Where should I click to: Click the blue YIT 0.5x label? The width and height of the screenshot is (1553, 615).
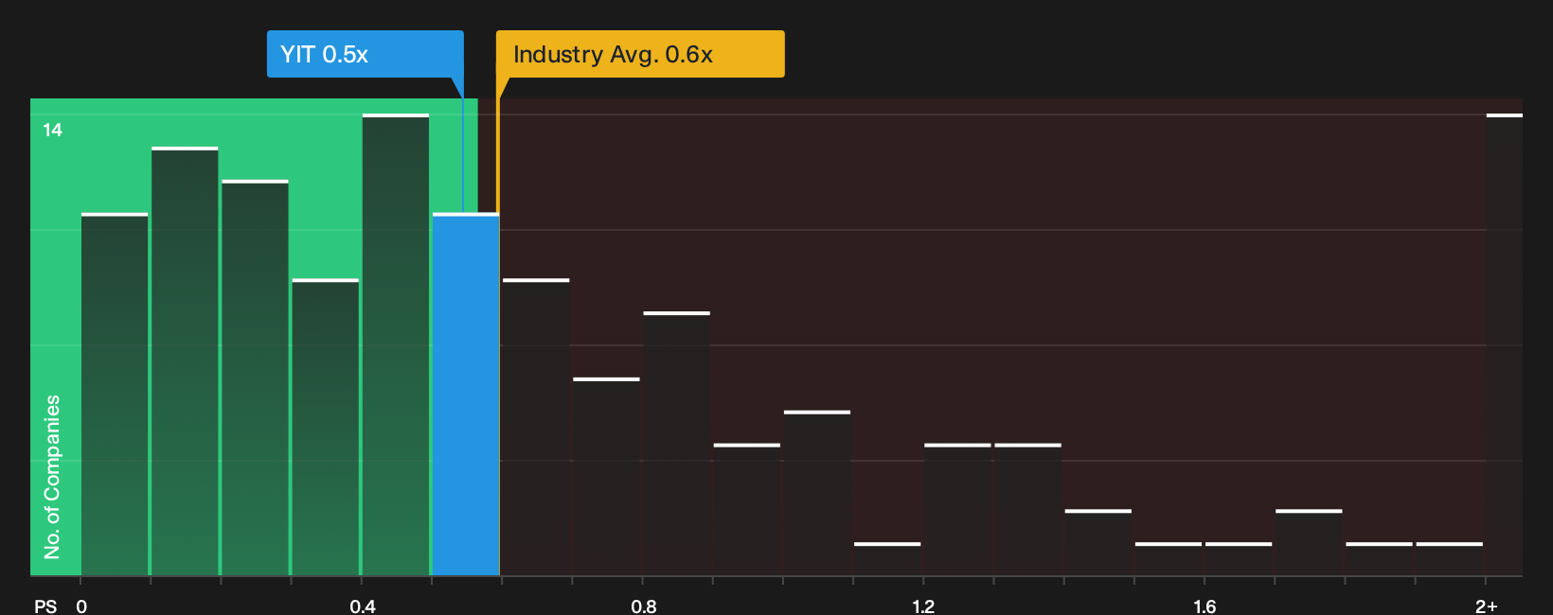(366, 54)
